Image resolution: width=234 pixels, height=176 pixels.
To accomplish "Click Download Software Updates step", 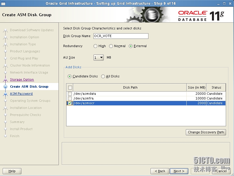I will (32, 30).
